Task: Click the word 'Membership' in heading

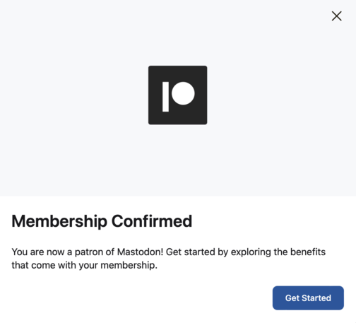Action: [59, 221]
